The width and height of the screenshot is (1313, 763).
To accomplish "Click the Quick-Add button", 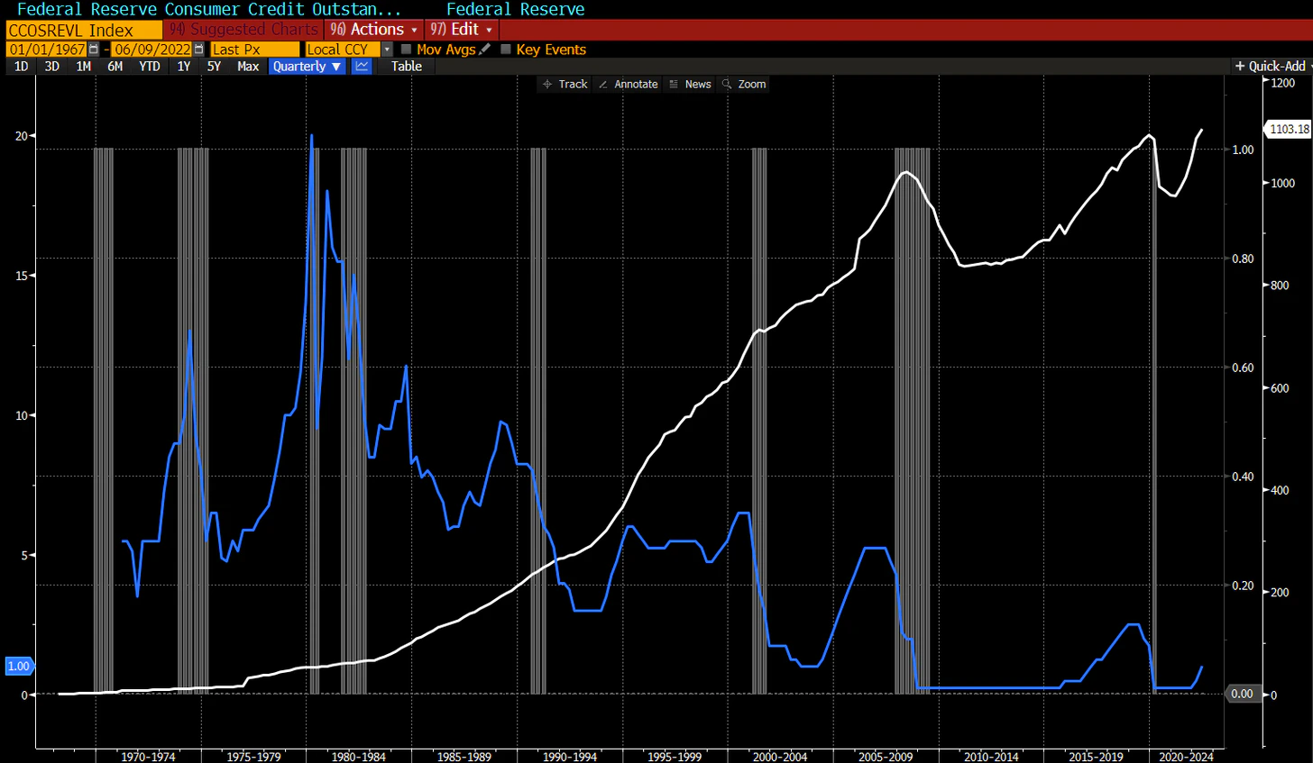I will tap(1272, 66).
